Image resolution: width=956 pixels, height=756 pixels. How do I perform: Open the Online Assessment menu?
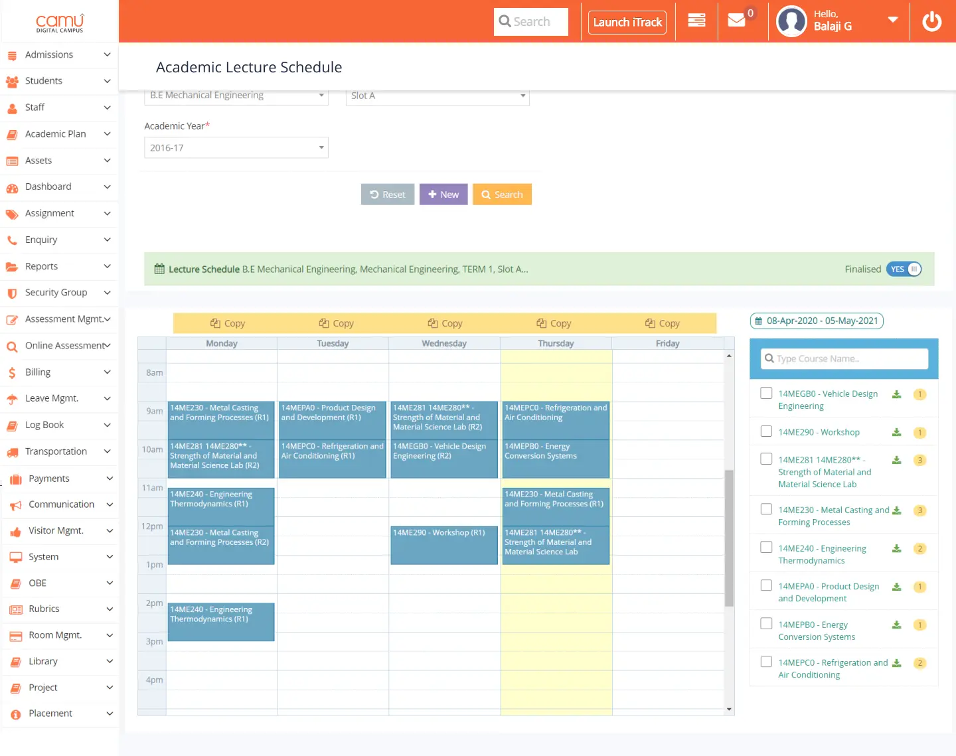point(60,346)
